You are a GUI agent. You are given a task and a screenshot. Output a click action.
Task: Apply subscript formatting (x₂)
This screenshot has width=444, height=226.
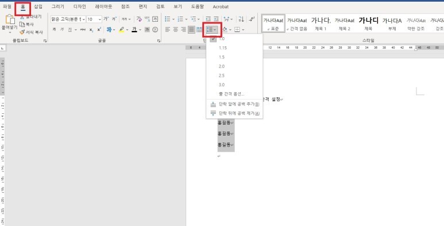pyautogui.click(x=91, y=29)
